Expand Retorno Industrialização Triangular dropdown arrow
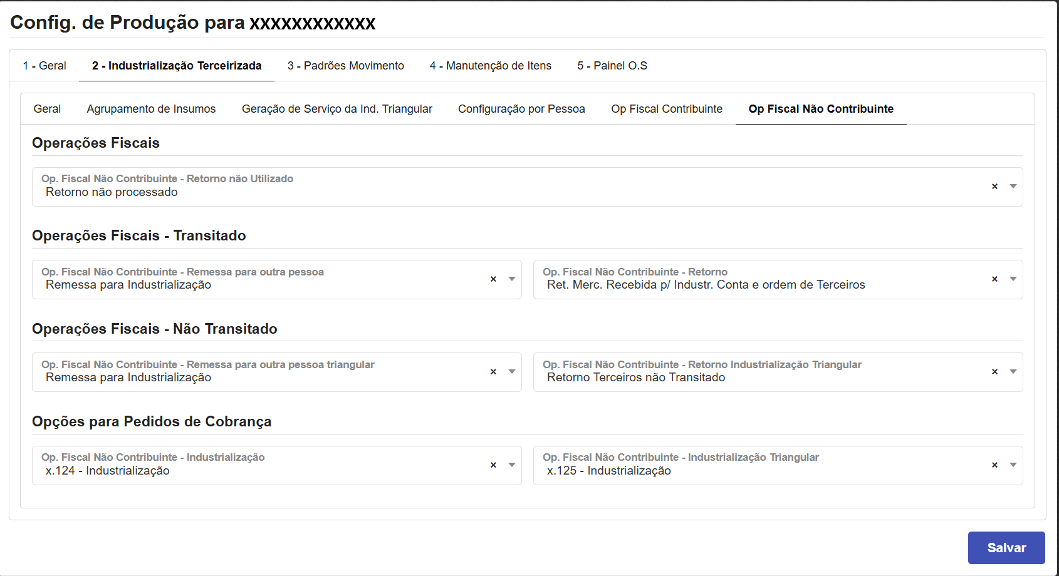Image resolution: width=1059 pixels, height=576 pixels. (x=1013, y=372)
